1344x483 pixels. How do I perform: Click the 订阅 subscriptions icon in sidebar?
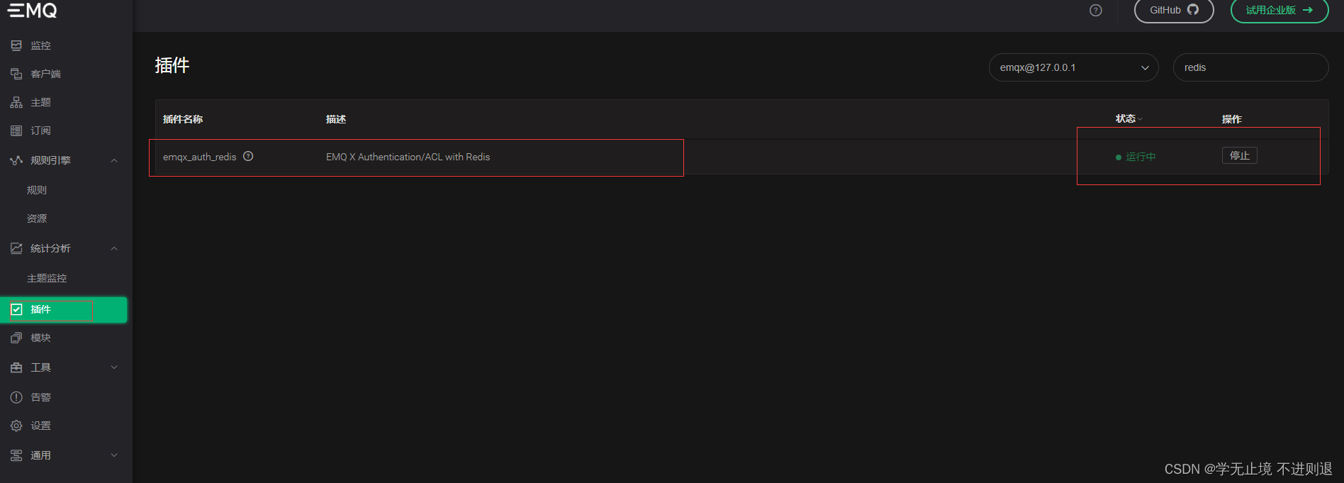point(16,131)
